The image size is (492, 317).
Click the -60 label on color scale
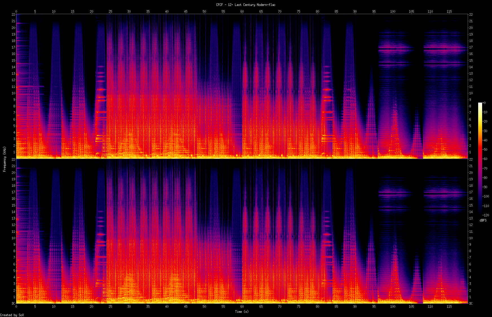485,159
